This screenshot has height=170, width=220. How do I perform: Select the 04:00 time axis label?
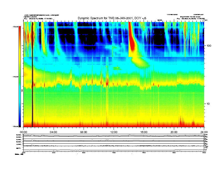tap(54, 132)
